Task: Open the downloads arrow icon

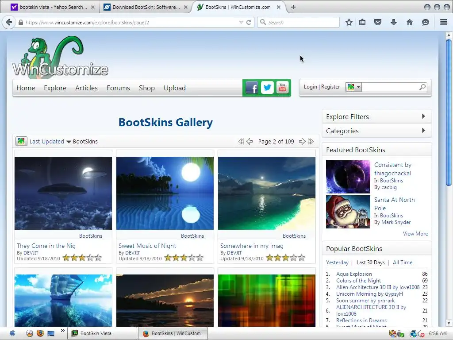Action: (393, 22)
